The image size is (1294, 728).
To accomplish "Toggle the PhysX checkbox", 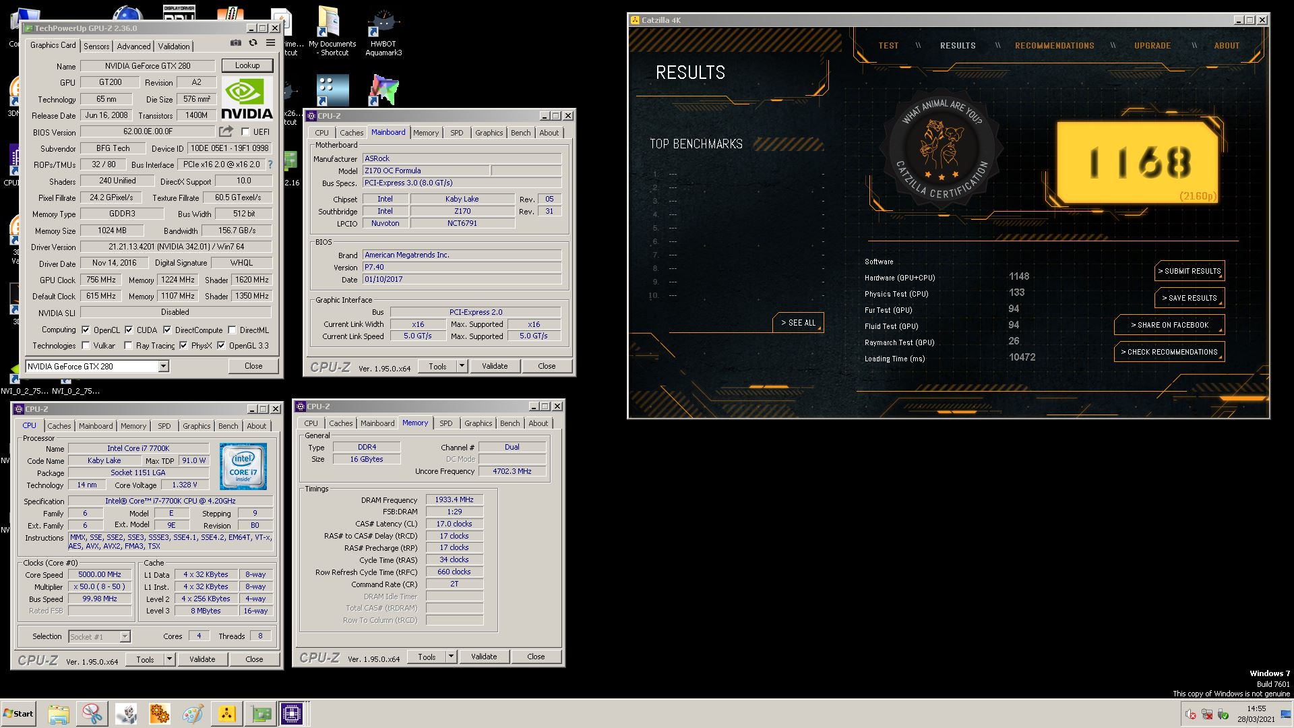I will click(183, 346).
